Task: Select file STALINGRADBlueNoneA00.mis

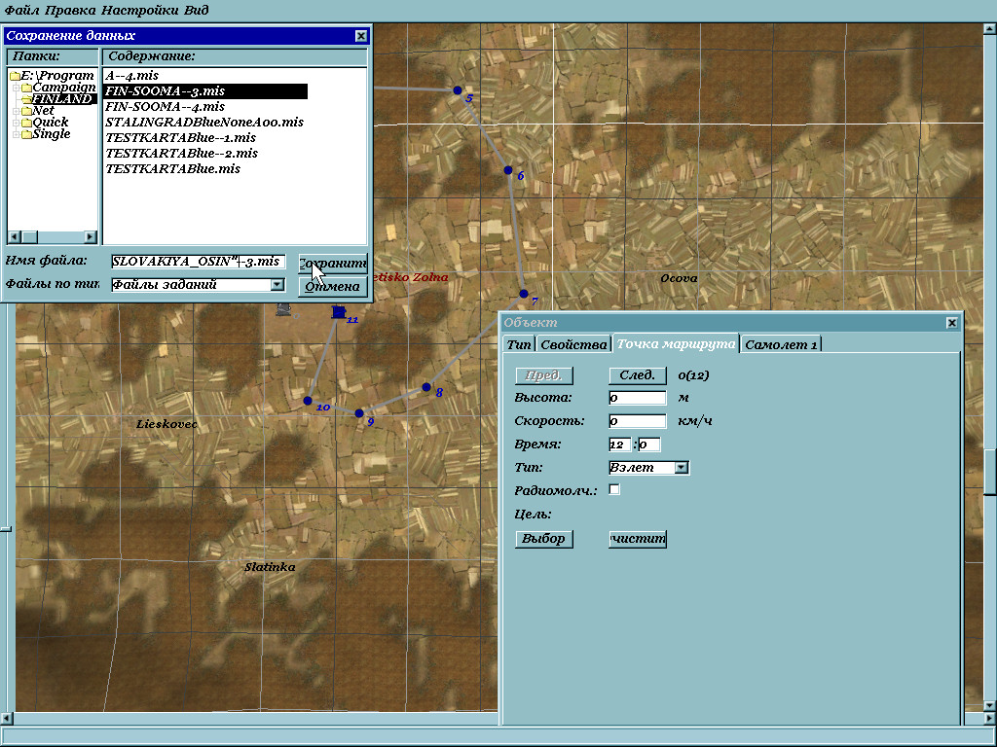Action: point(204,122)
